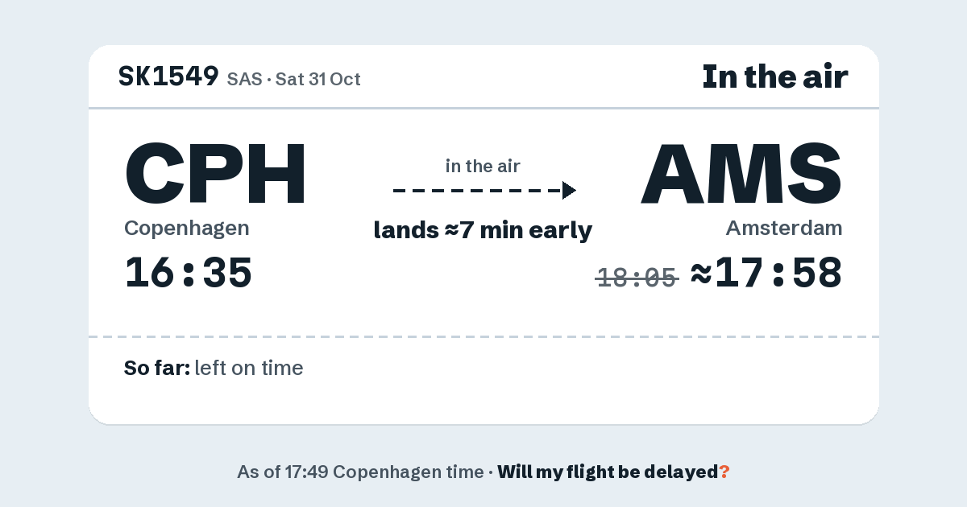Click the dashed flight progress arrow
This screenshot has height=507, width=967.
click(x=484, y=191)
